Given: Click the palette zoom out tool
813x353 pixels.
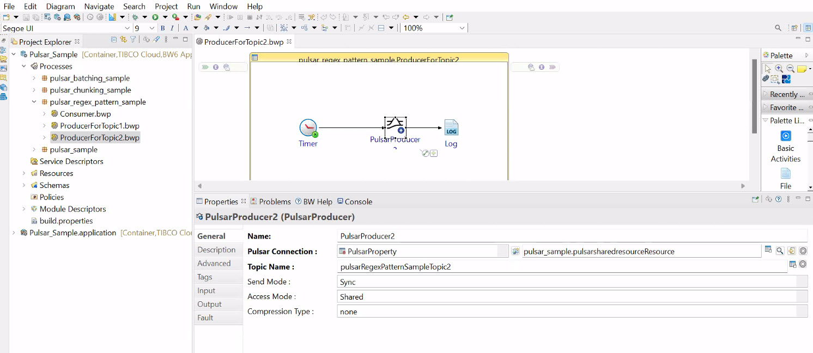Looking at the screenshot, I should pos(790,69).
